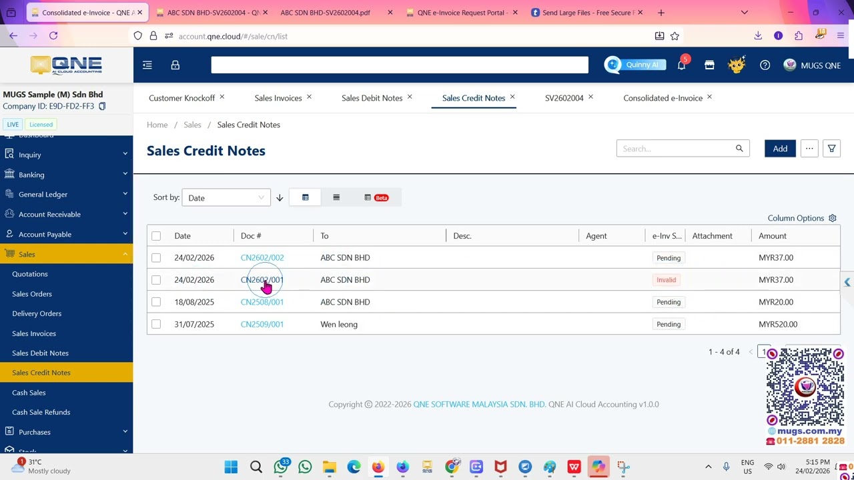This screenshot has width=854, height=480.
Task: Open the store icon in header
Action: pos(709,65)
